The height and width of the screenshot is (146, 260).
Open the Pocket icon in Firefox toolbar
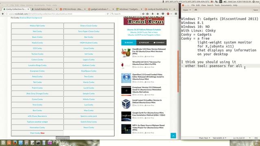(163, 14)
